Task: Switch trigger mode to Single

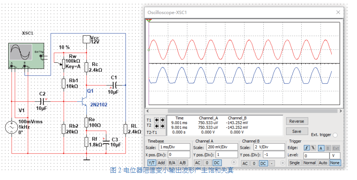Action: pyautogui.click(x=294, y=163)
